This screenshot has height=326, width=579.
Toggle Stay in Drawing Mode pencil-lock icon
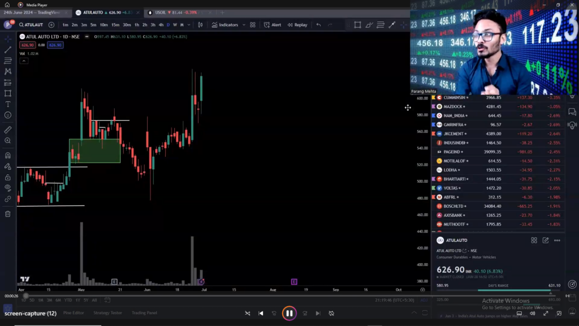pyautogui.click(x=8, y=166)
